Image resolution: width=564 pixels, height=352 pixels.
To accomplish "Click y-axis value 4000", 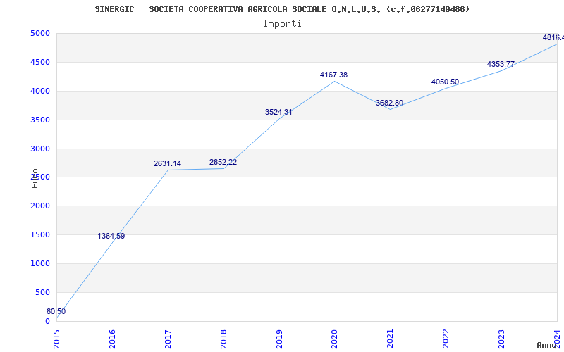I will pyautogui.click(x=40, y=92).
